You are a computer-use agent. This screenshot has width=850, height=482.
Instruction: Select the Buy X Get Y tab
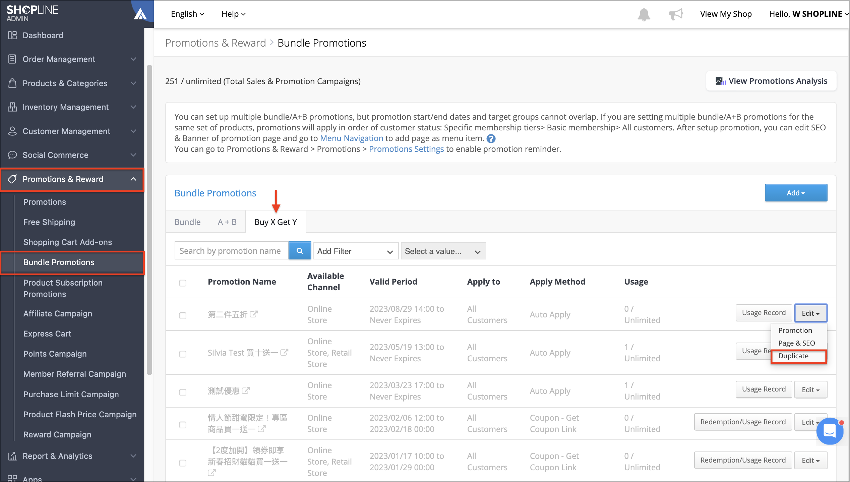point(276,222)
